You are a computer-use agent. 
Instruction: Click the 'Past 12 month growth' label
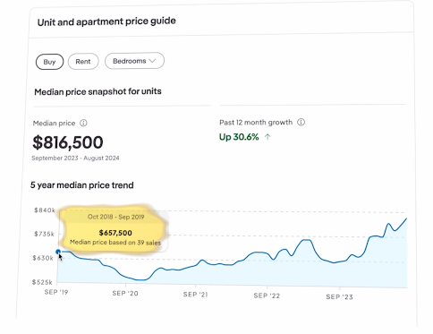click(x=256, y=123)
